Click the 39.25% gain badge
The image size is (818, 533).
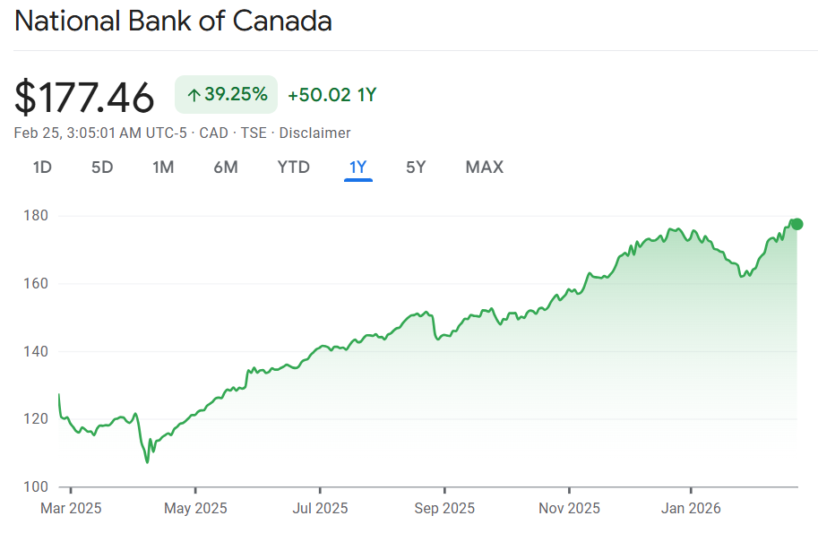click(227, 95)
